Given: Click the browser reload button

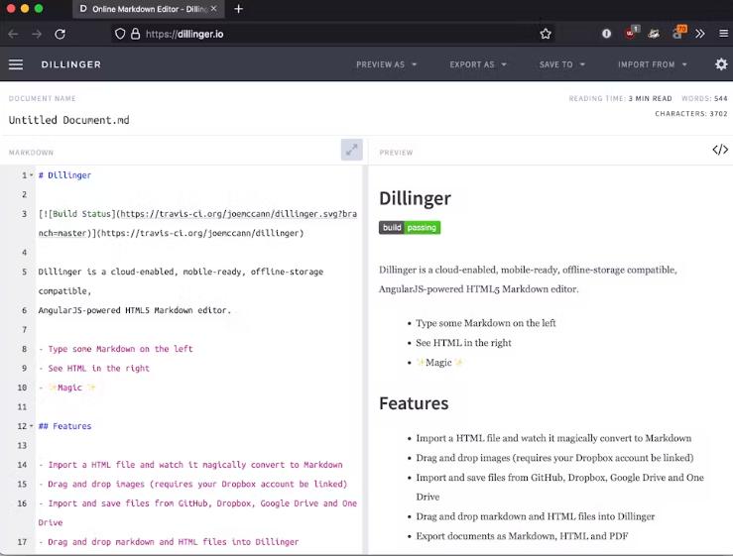Looking at the screenshot, I should (60, 34).
